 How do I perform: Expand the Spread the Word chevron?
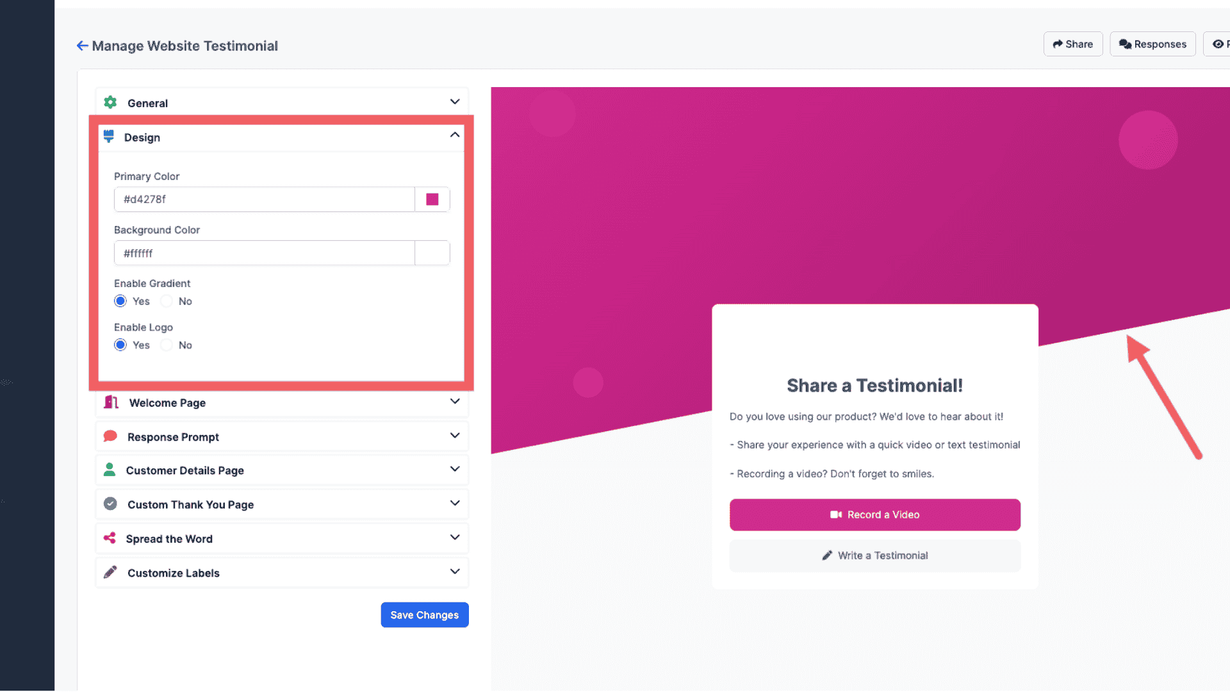pyautogui.click(x=455, y=538)
